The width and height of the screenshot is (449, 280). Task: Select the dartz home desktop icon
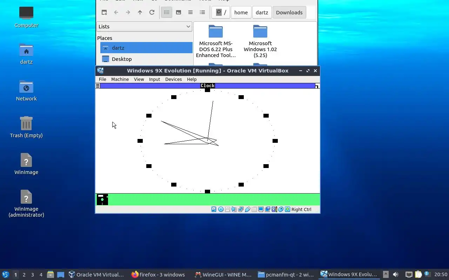pyautogui.click(x=26, y=54)
